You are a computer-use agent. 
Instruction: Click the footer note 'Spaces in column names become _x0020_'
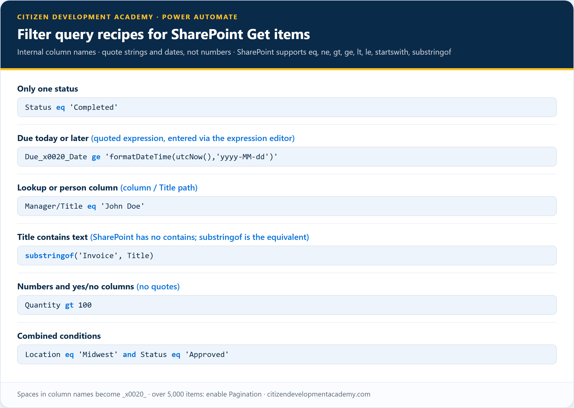(x=82, y=394)
